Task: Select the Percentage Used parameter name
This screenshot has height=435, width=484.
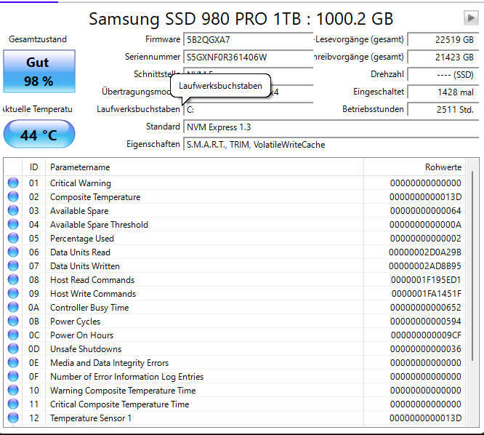Action: (x=82, y=239)
